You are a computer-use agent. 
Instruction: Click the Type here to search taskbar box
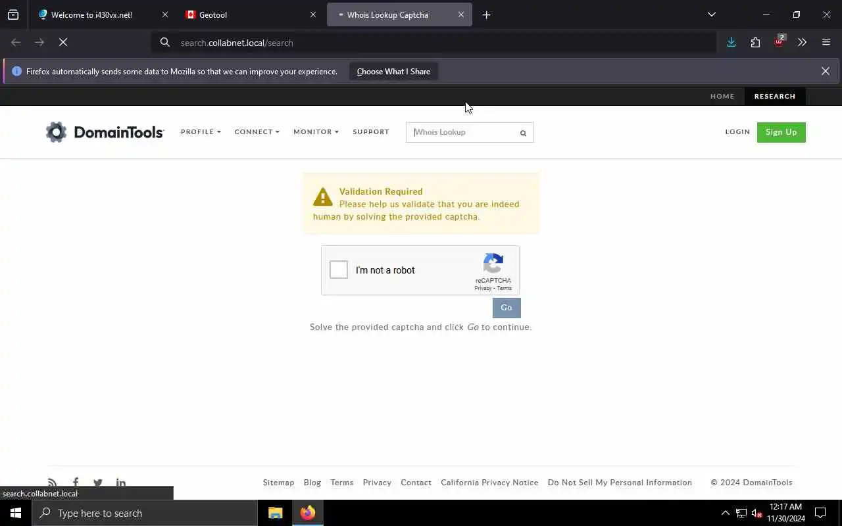(x=145, y=513)
